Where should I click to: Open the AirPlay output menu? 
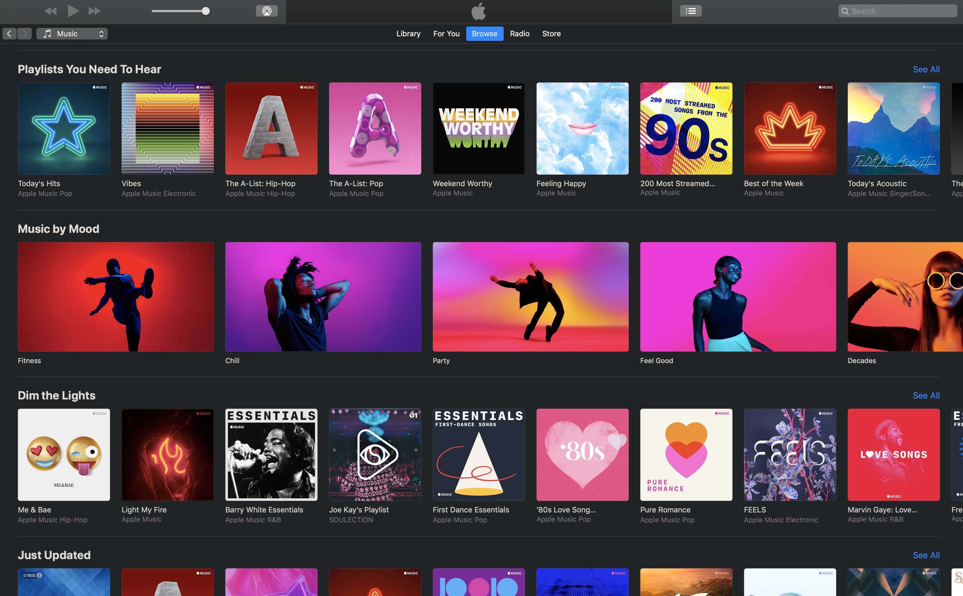pyautogui.click(x=267, y=11)
